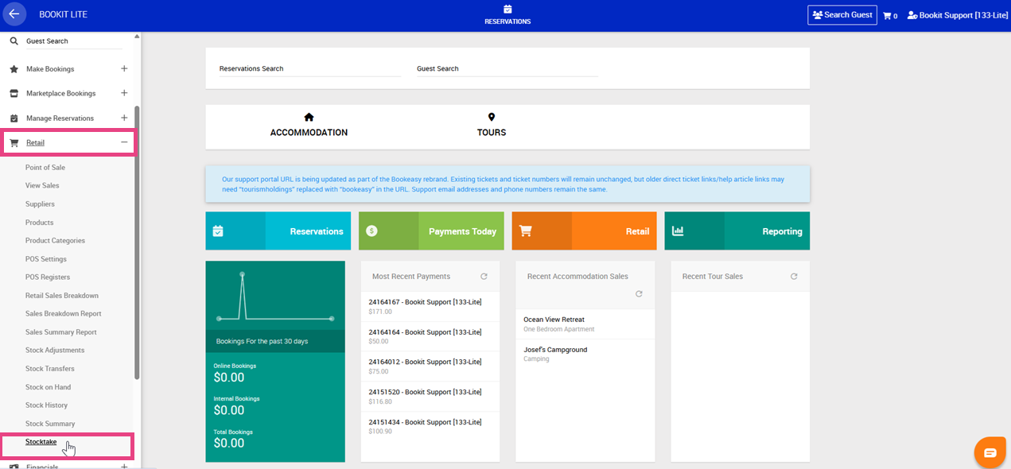Open POS Registers

click(x=48, y=277)
